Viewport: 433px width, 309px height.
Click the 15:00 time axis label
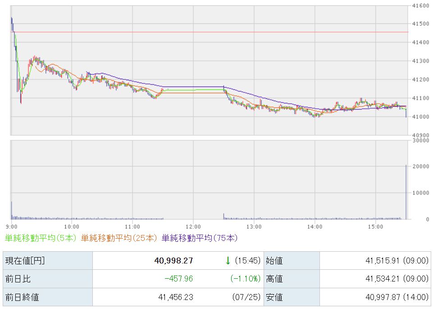click(375, 226)
